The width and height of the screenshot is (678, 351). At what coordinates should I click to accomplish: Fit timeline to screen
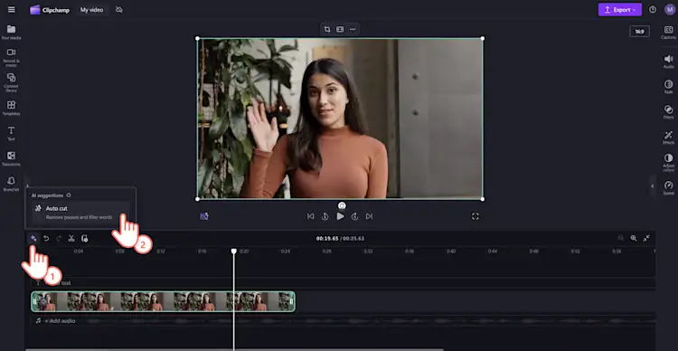pos(646,238)
